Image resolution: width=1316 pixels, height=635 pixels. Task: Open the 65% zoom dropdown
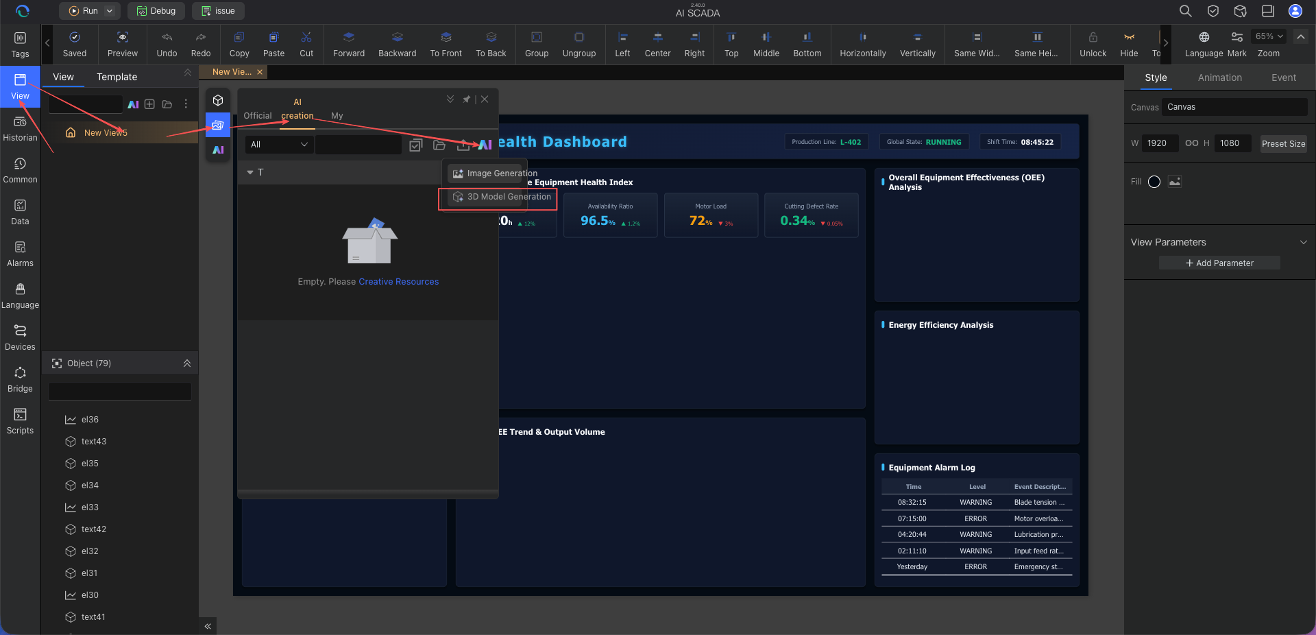point(1269,36)
